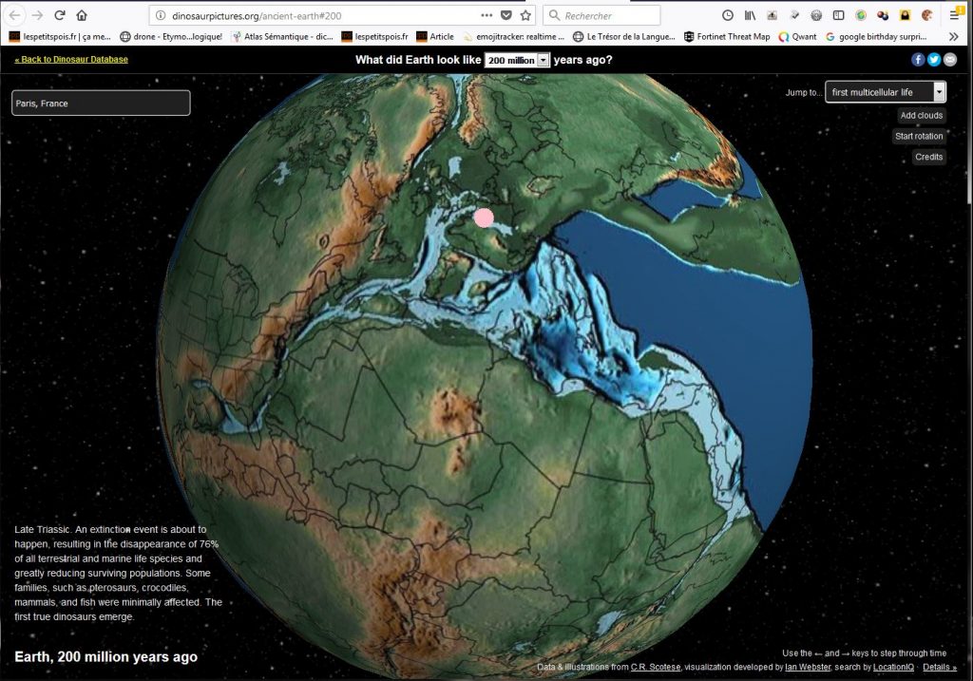Open the Qwant bookmark

[797, 36]
